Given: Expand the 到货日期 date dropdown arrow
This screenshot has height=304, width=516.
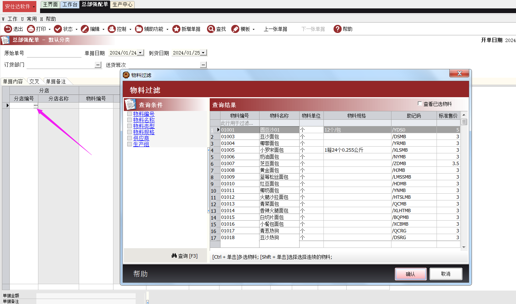Looking at the screenshot, I should [203, 53].
